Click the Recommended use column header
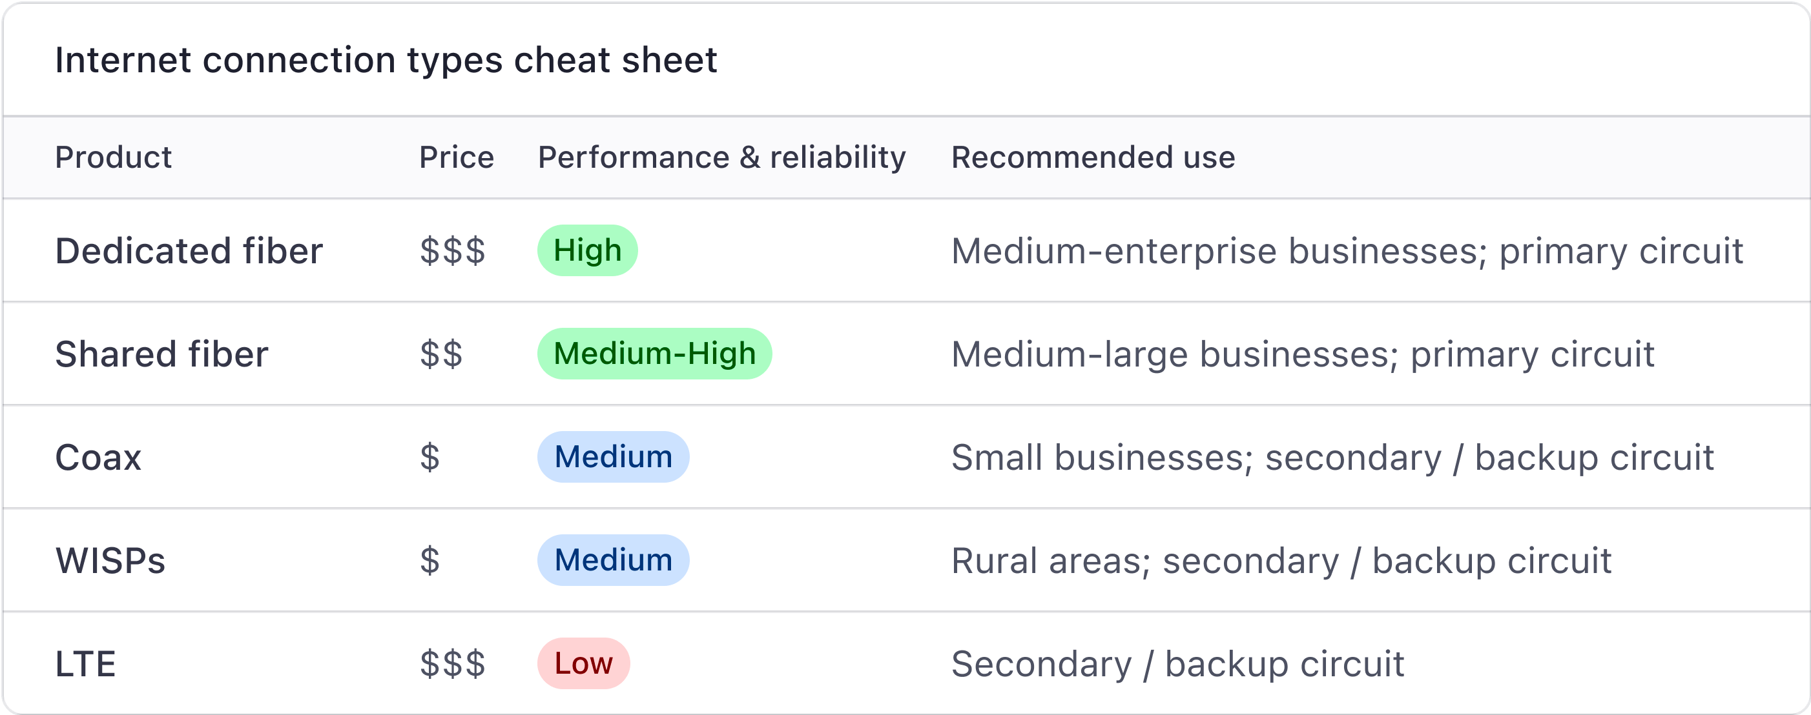Screen dimensions: 1811x715 (1093, 157)
